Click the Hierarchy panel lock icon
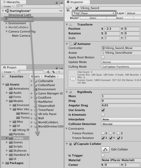Image resolution: width=141 pixels, height=168 pixels. [57, 3]
